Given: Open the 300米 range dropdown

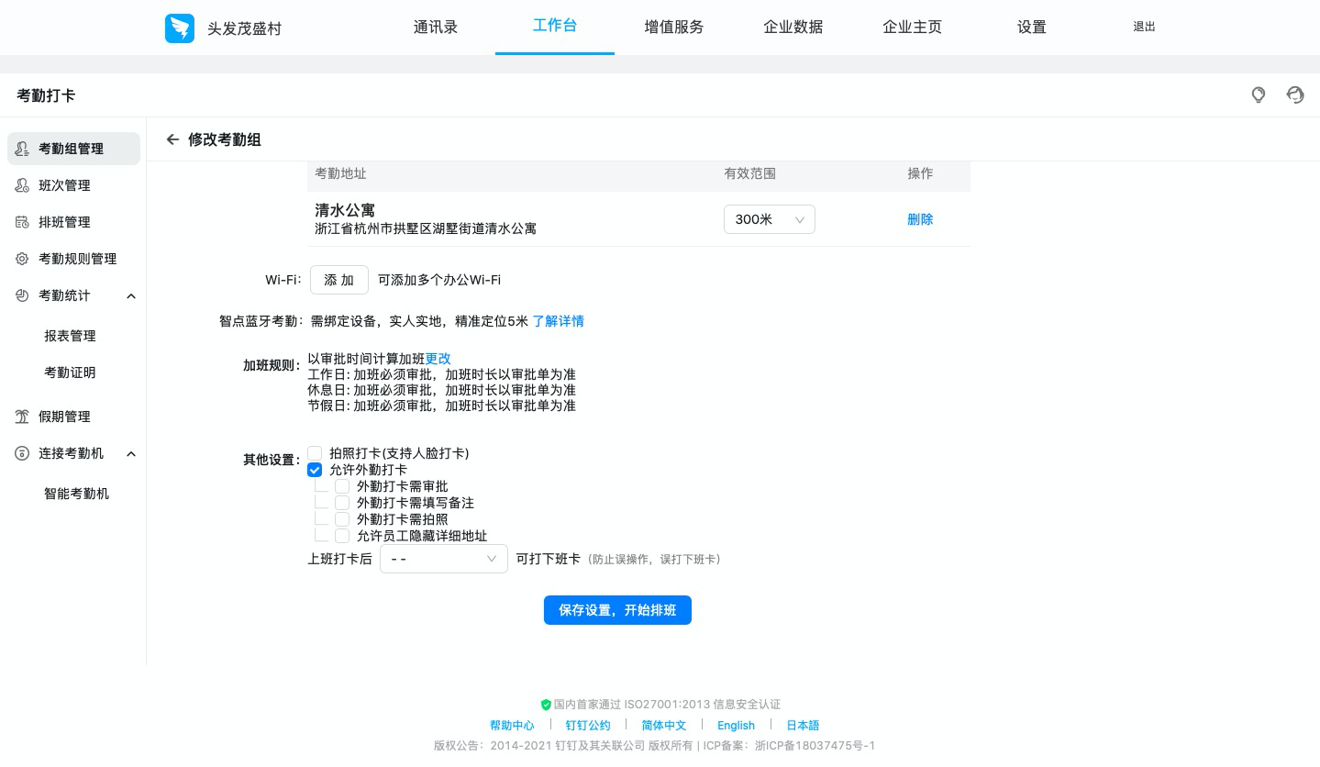Looking at the screenshot, I should point(769,219).
